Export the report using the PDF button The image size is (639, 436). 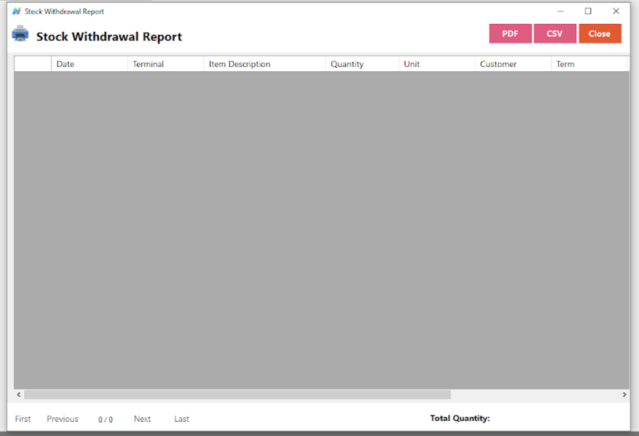click(510, 33)
